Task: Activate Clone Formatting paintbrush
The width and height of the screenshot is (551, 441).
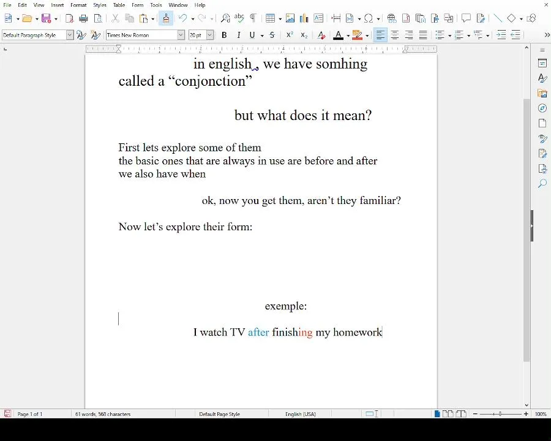Action: pos(166,18)
